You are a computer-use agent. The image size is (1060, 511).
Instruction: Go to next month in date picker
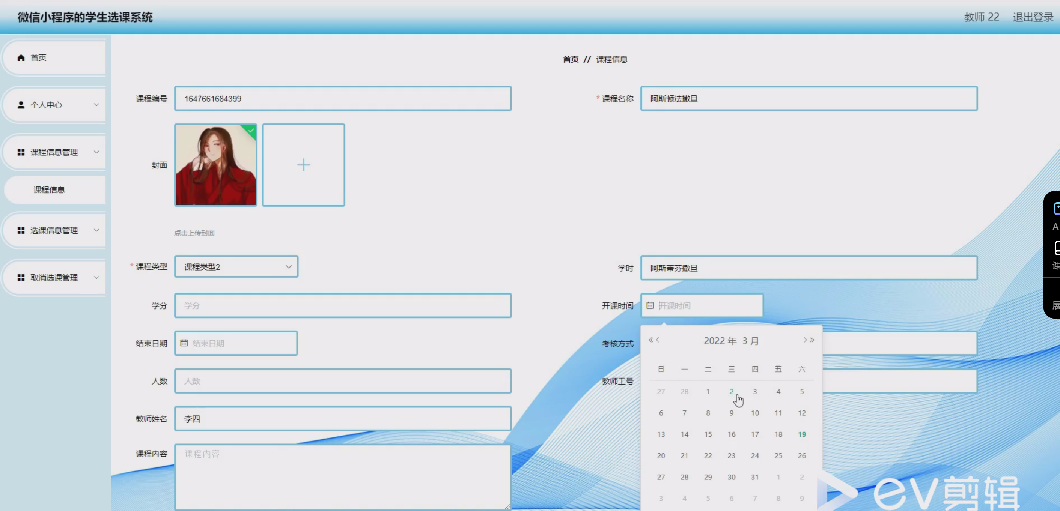(x=805, y=340)
